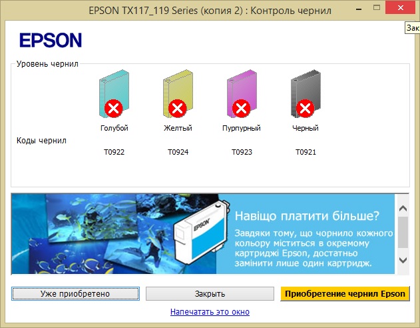Click the yellow (Желтый) ink cartridge icon
The image size is (420, 328).
point(178,94)
